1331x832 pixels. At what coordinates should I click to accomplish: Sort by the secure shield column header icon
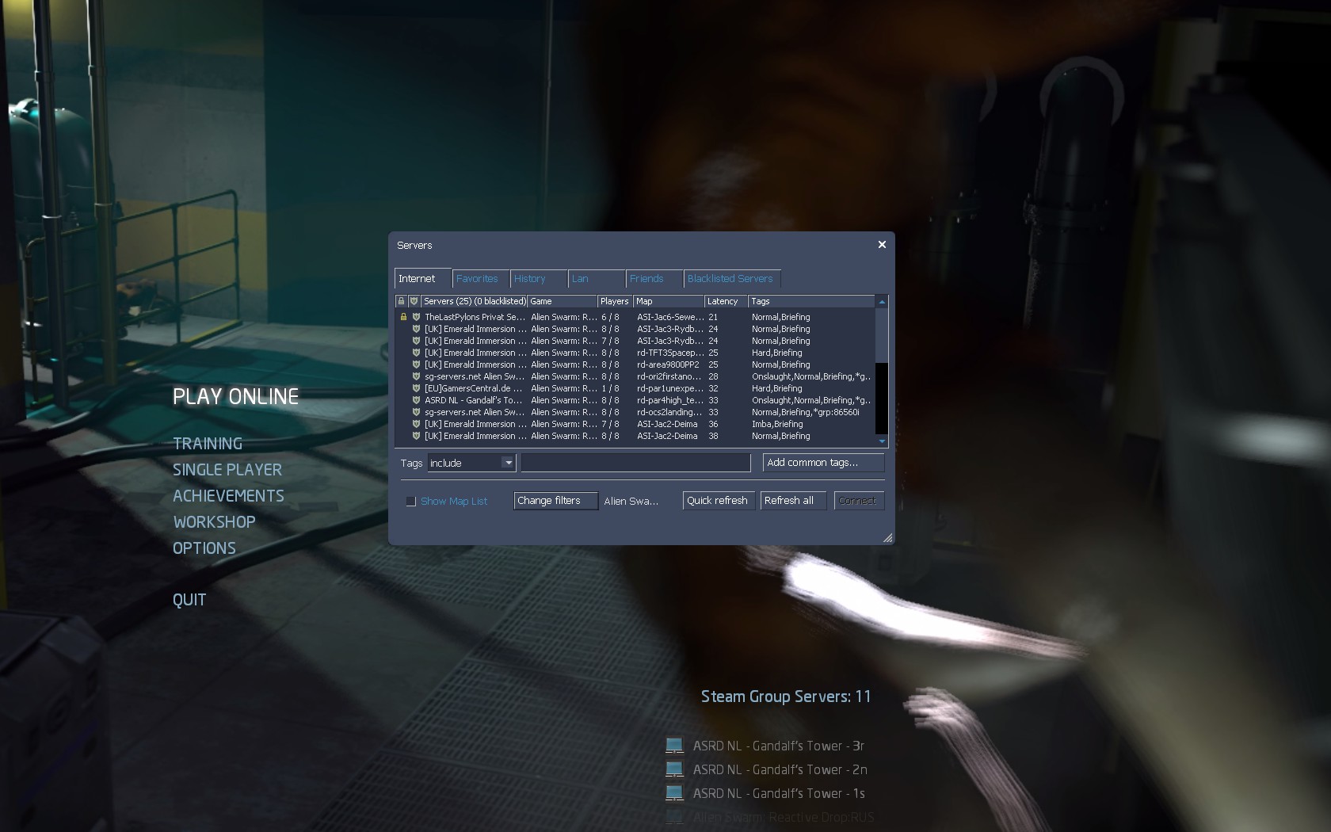pos(414,301)
